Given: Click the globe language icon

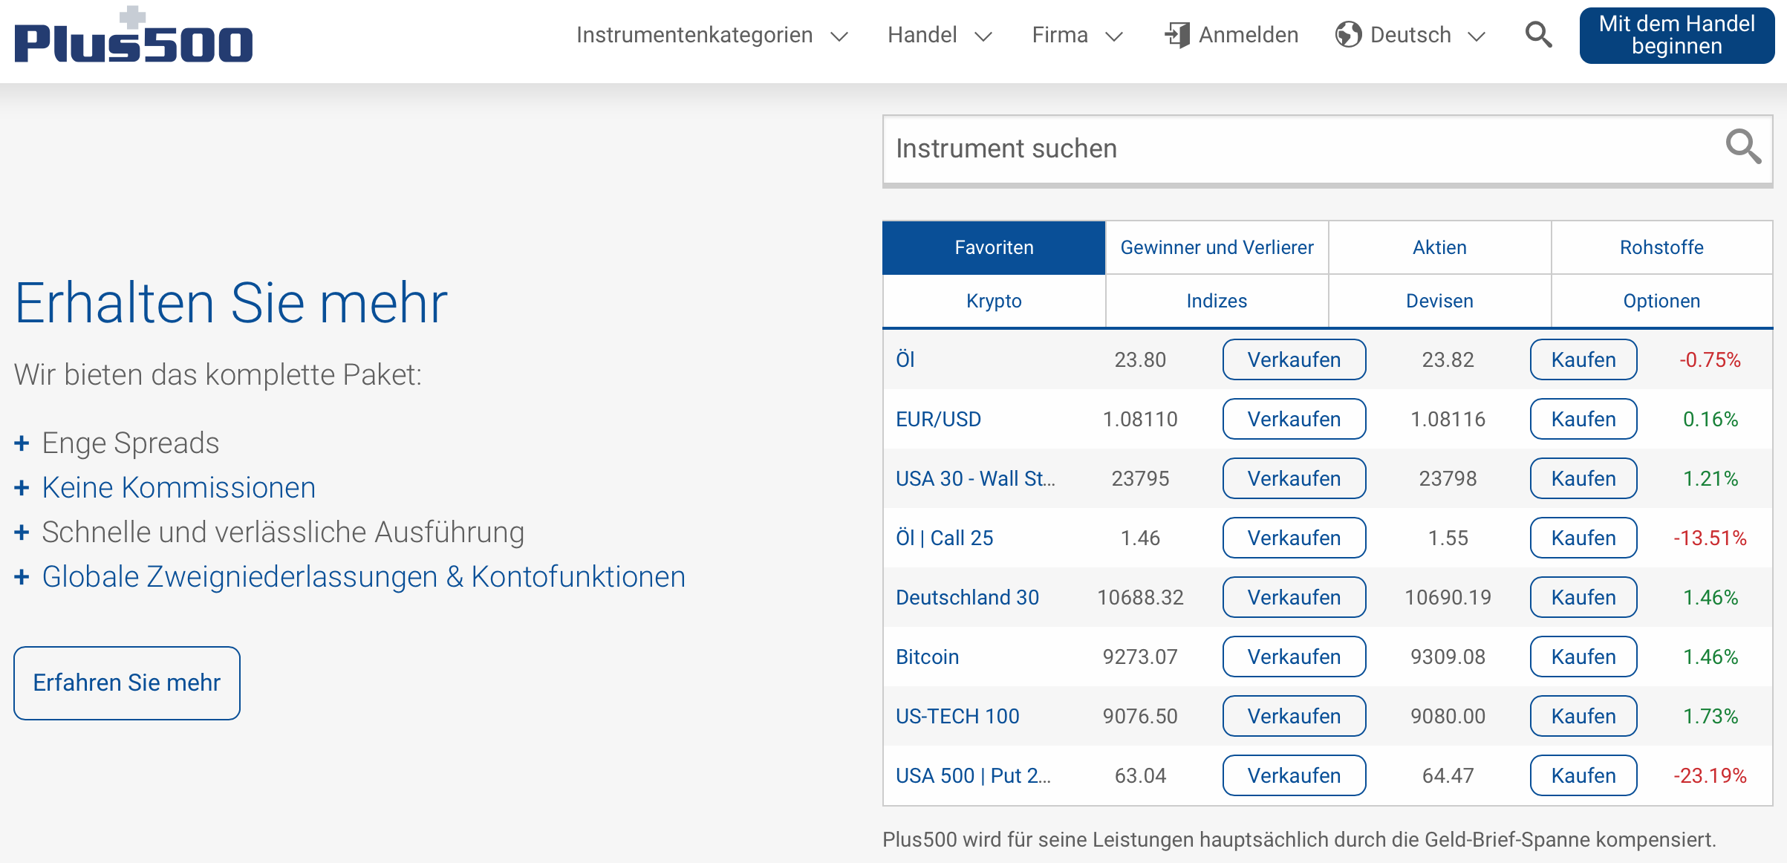Looking at the screenshot, I should [x=1349, y=35].
